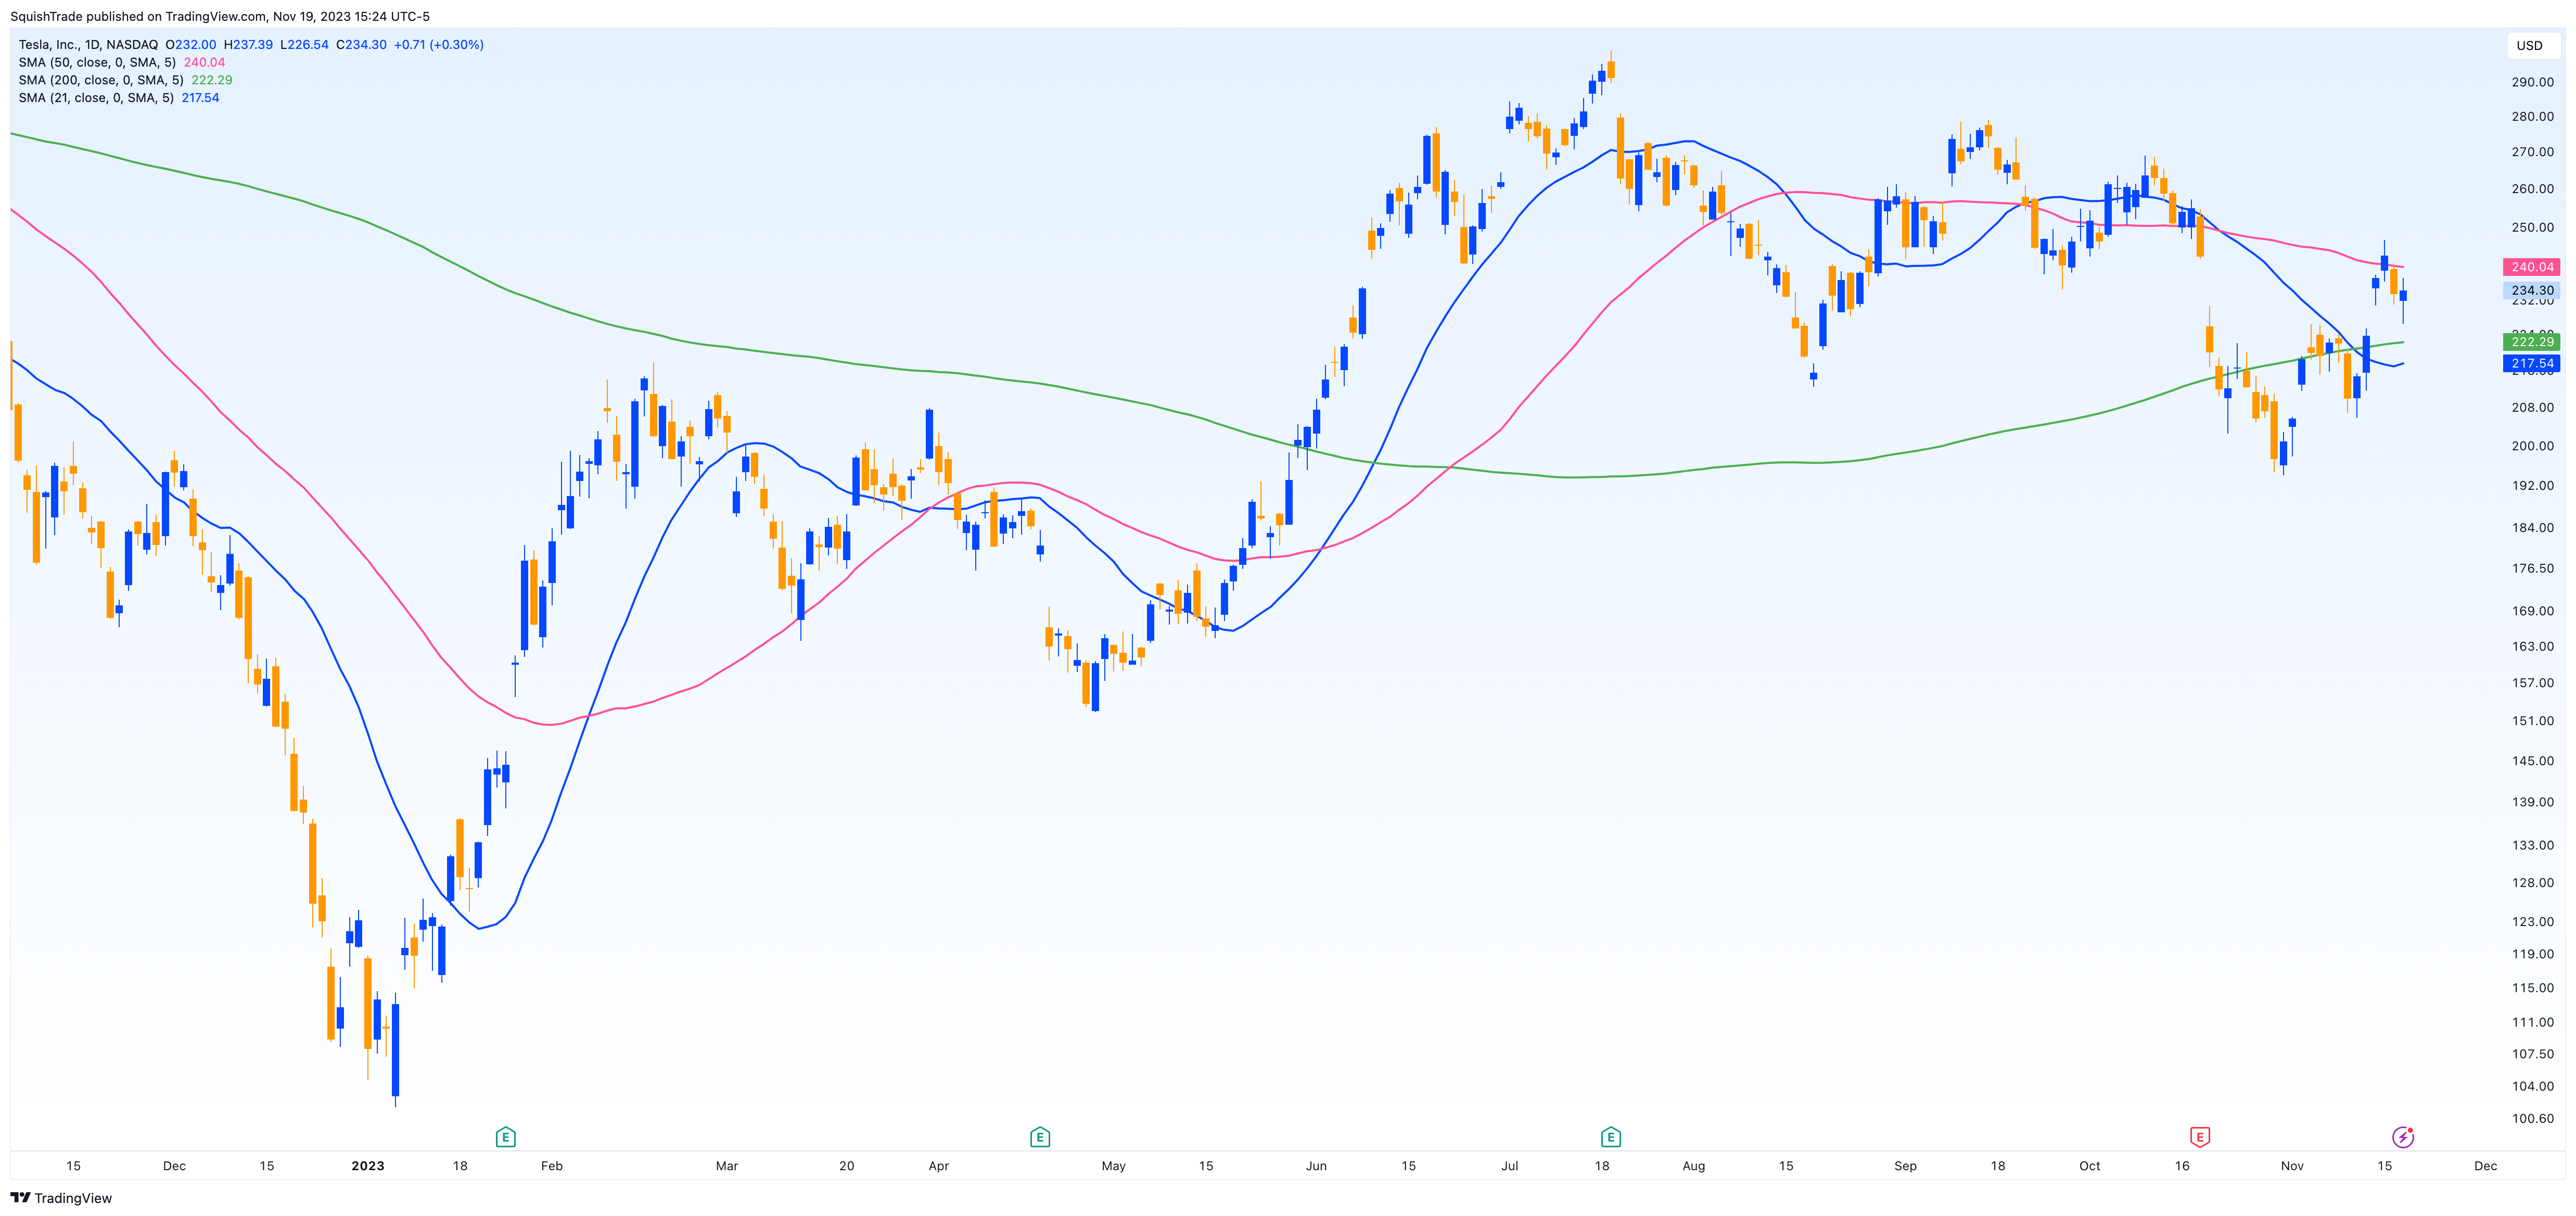Screen dimensions: 2576x1216
Task: Click the Tesla, Inc. symbol title
Action: 88,45
